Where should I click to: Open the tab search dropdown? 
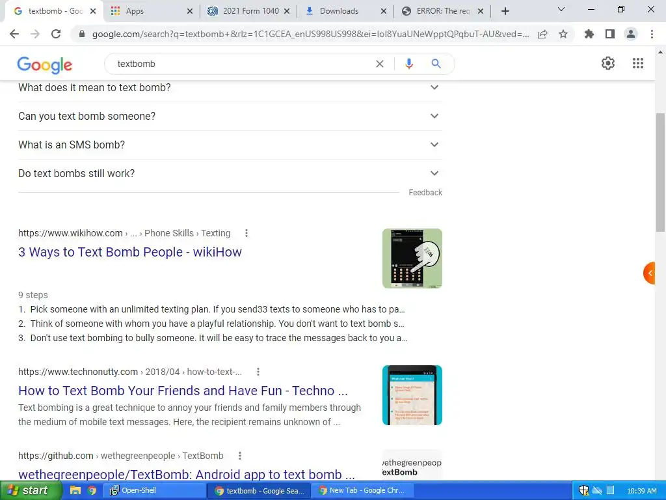561,9
